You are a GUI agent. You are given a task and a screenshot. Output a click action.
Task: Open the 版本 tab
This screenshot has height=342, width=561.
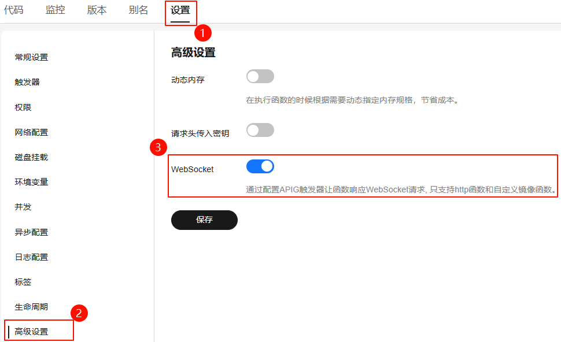(97, 10)
